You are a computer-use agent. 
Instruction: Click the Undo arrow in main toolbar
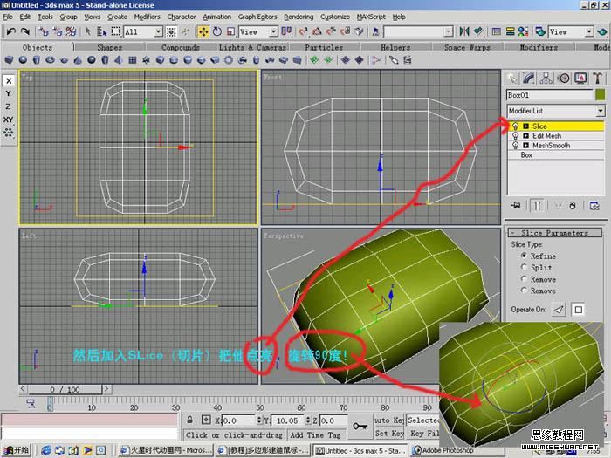click(x=10, y=31)
